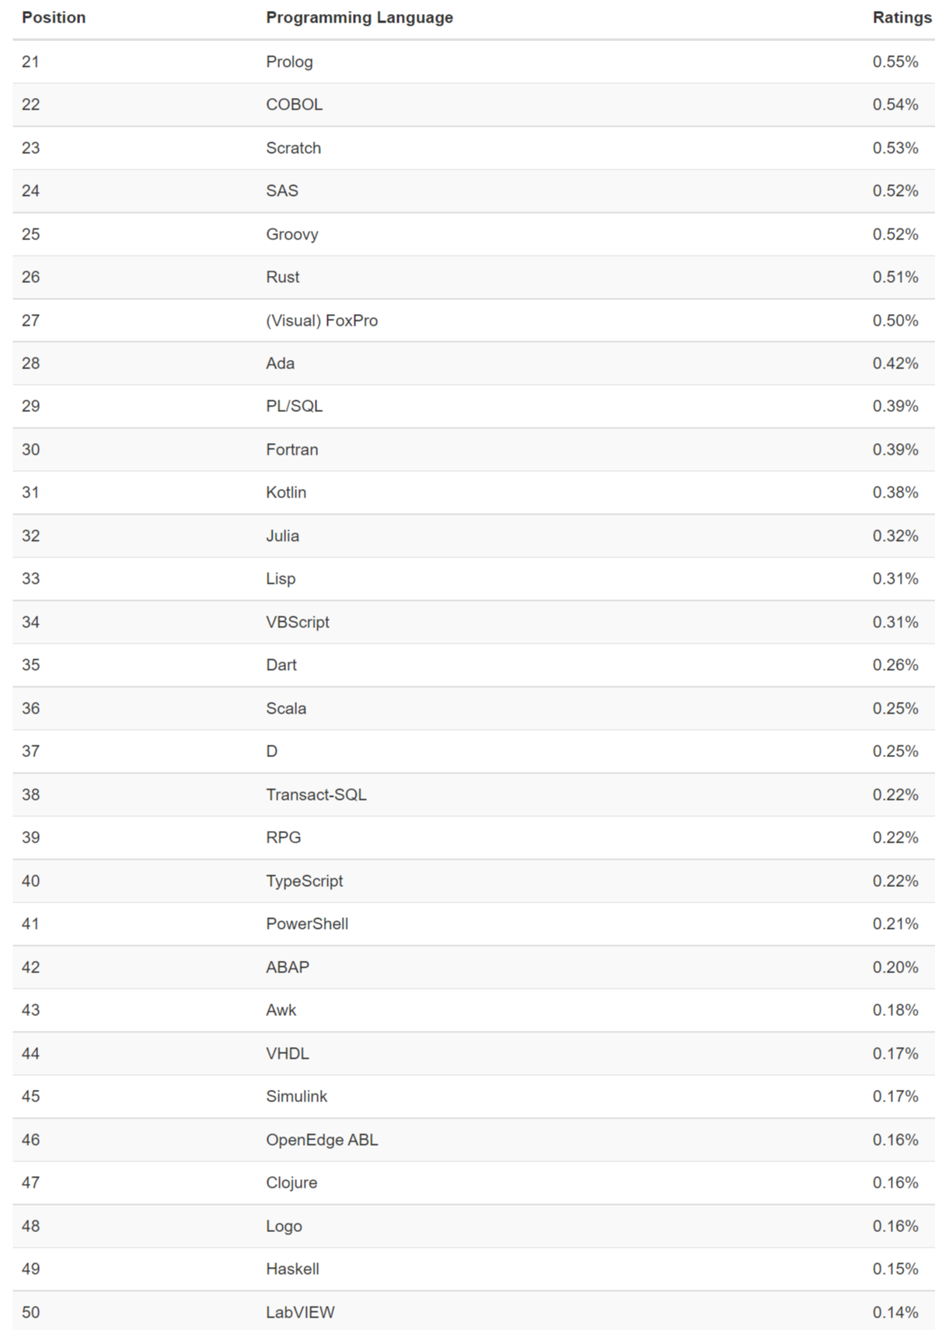Click on (Visual) FoxPro text
The height and width of the screenshot is (1330, 935).
click(x=322, y=320)
